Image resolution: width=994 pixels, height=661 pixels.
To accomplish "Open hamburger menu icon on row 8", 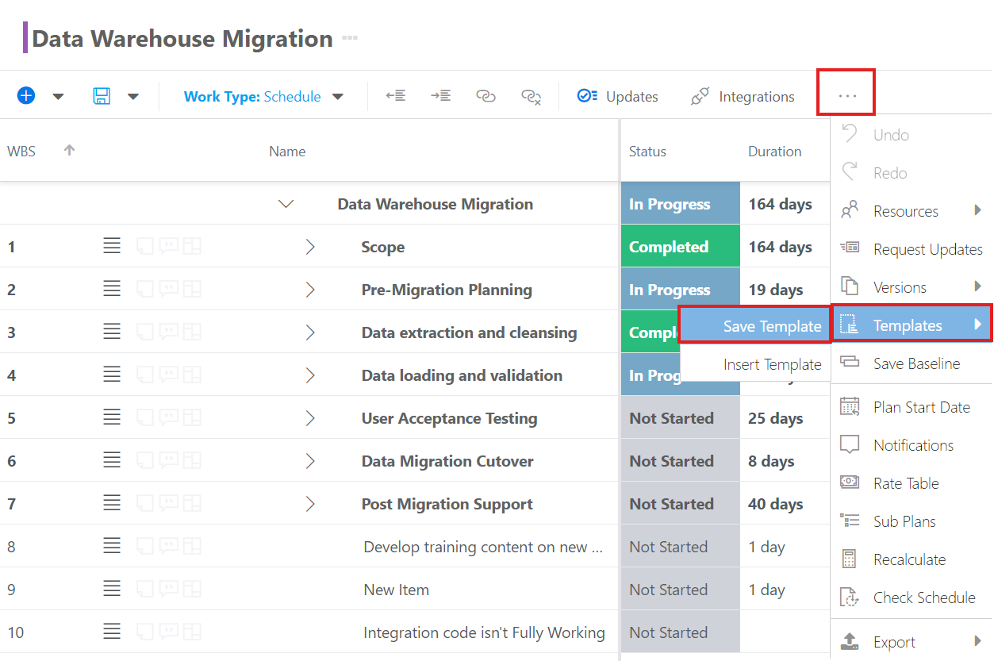I will [x=112, y=547].
